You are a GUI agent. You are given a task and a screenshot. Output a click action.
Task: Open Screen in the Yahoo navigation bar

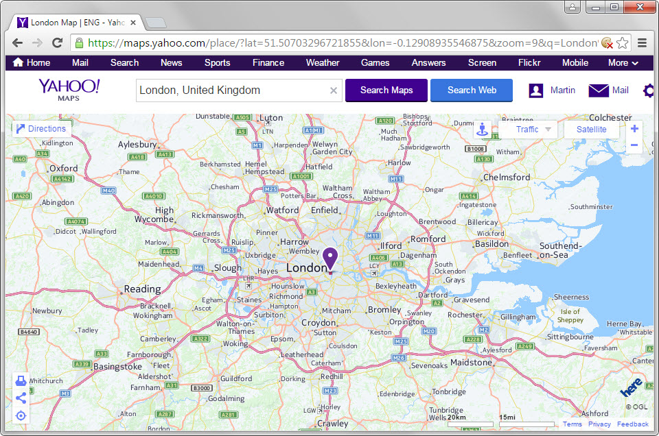pos(482,62)
